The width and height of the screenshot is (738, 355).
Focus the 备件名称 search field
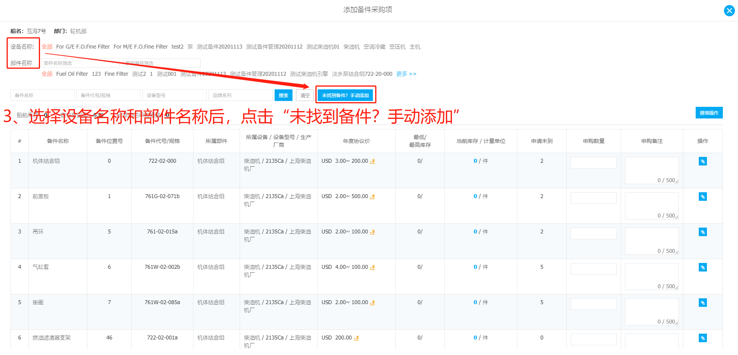point(42,95)
